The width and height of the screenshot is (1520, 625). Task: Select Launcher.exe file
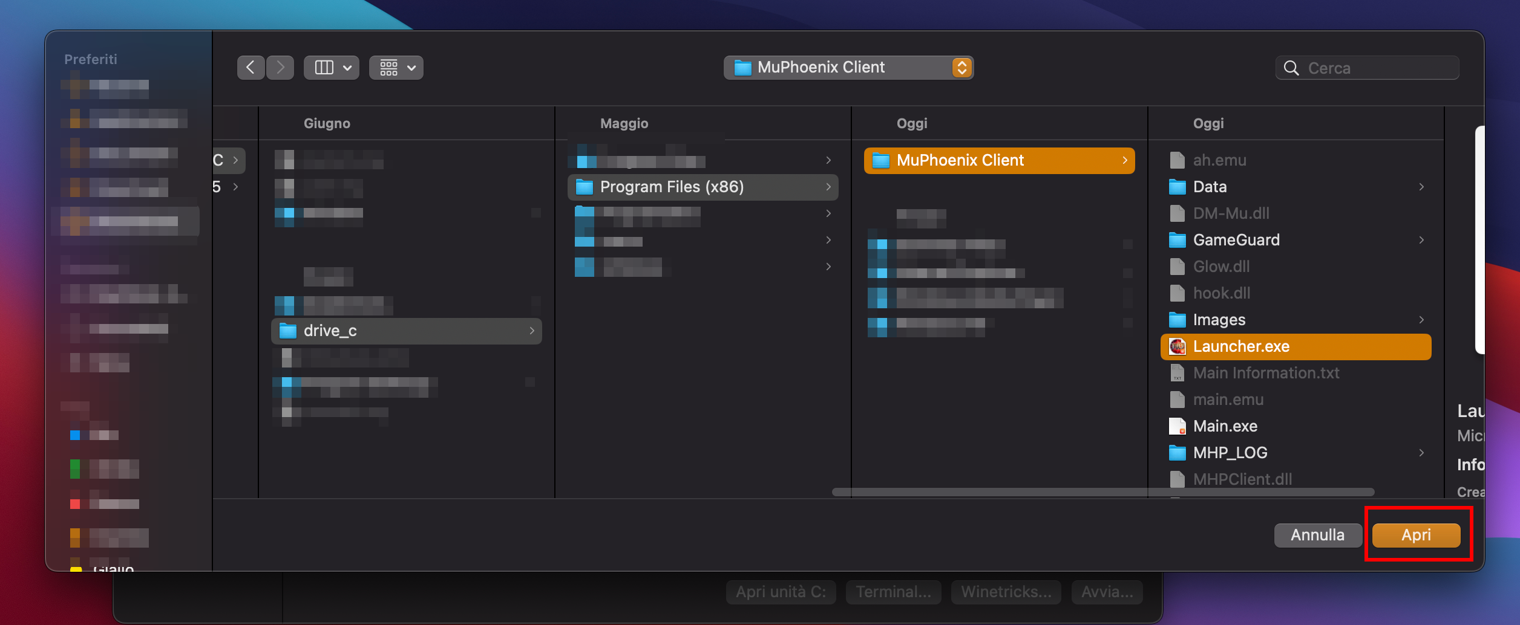pos(1296,346)
